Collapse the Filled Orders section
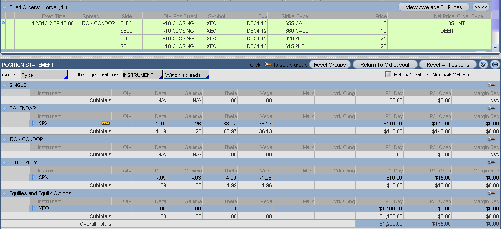The width and height of the screenshot is (501, 229). point(5,8)
